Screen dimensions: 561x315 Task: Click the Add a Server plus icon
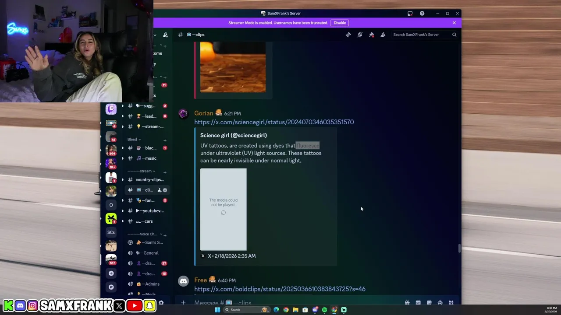(111, 273)
